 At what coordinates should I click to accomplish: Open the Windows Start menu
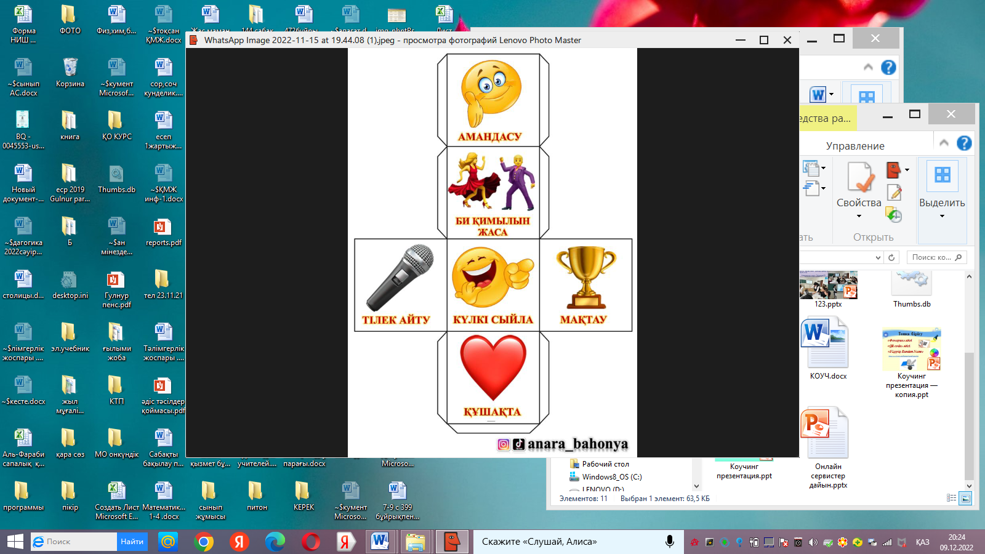coord(15,542)
